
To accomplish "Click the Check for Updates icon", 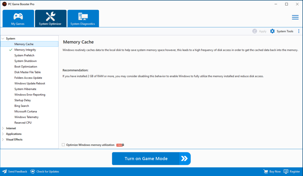I will coord(33,171).
